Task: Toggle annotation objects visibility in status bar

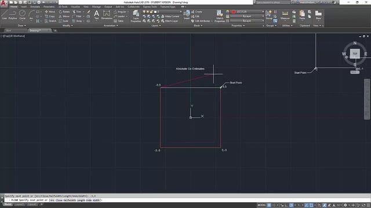Action: coord(325,205)
